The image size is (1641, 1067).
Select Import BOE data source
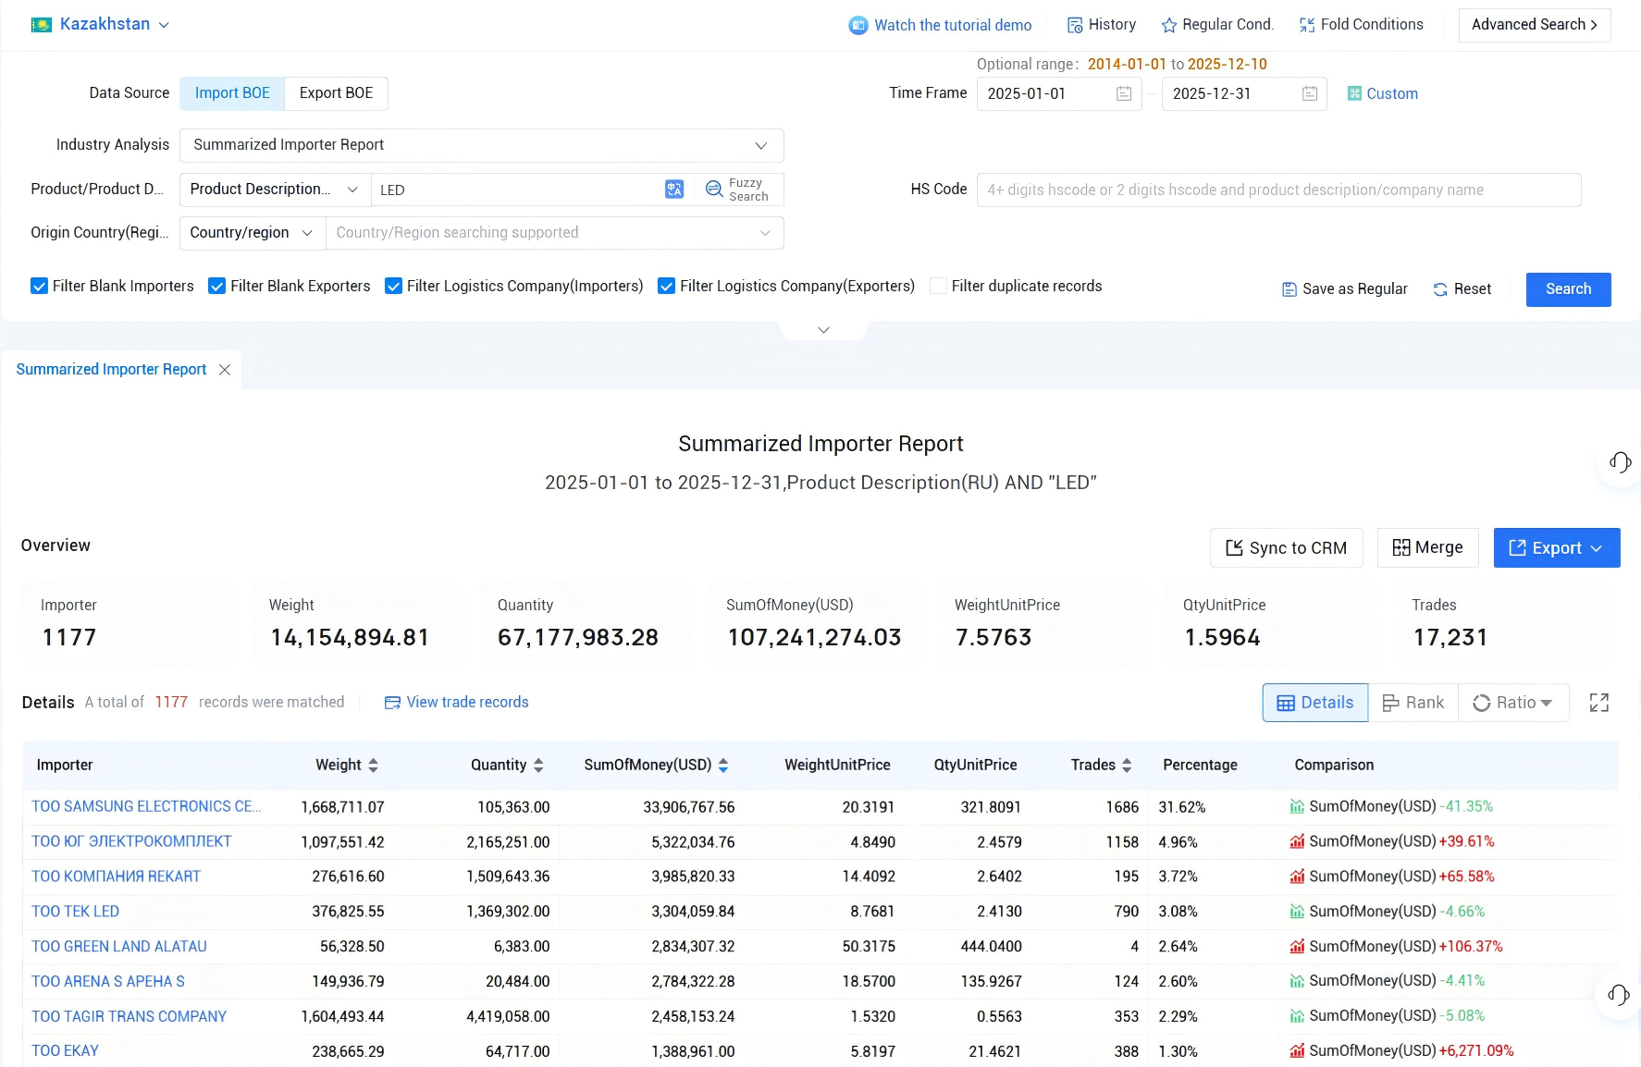tap(232, 93)
